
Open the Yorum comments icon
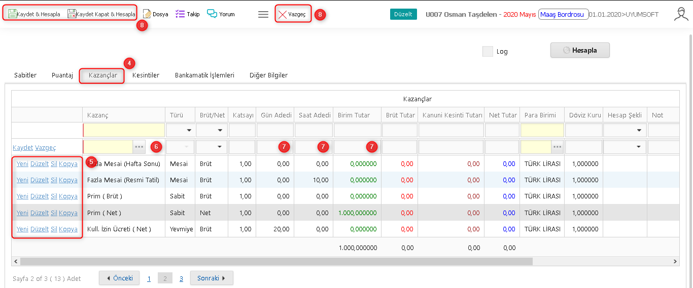tap(212, 14)
